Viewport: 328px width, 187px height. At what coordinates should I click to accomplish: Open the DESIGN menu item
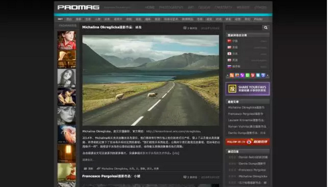tap(204, 7)
